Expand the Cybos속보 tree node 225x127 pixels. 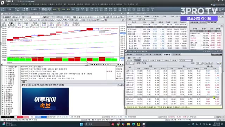pyautogui.click(x=2, y=87)
